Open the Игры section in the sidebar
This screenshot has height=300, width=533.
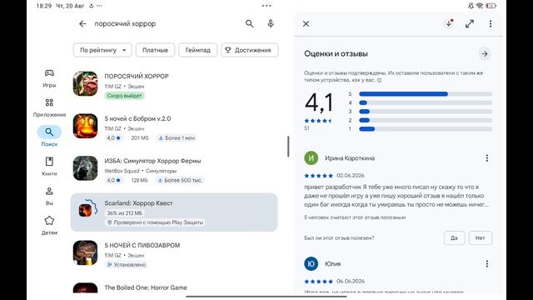pyautogui.click(x=49, y=78)
